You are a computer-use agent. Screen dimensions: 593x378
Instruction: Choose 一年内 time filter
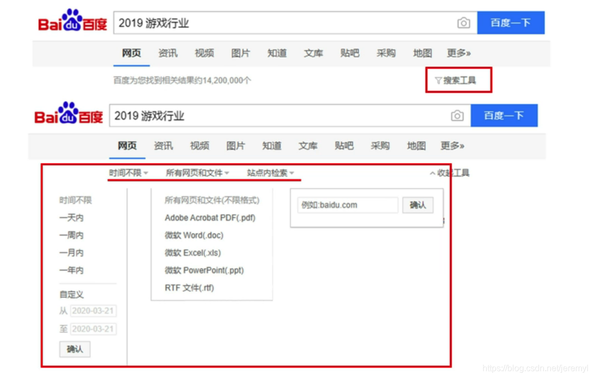[x=71, y=270]
